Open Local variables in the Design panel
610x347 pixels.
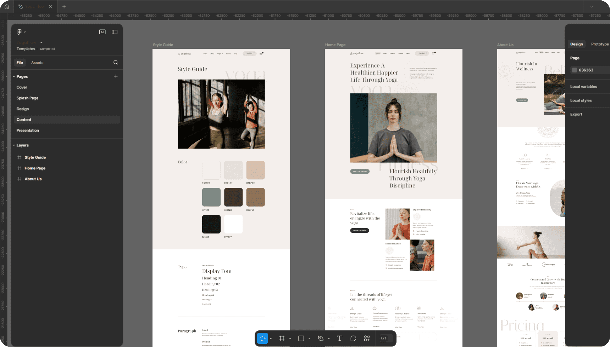click(584, 86)
